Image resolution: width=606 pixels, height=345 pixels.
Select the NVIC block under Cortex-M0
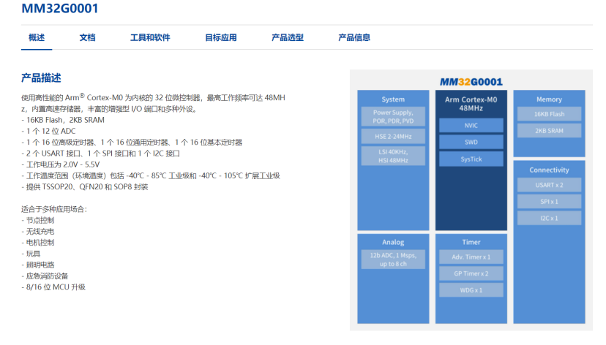pos(471,125)
